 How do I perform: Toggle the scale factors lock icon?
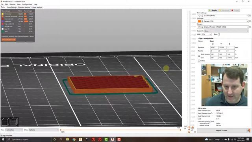pyautogui.click(x=199, y=56)
